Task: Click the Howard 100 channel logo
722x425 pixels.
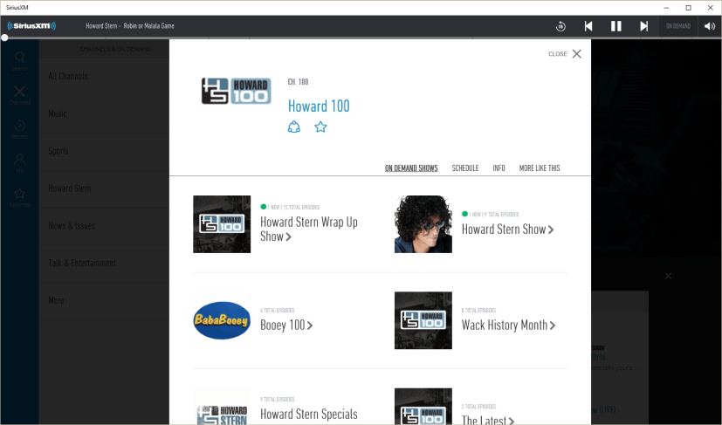Action: (237, 91)
